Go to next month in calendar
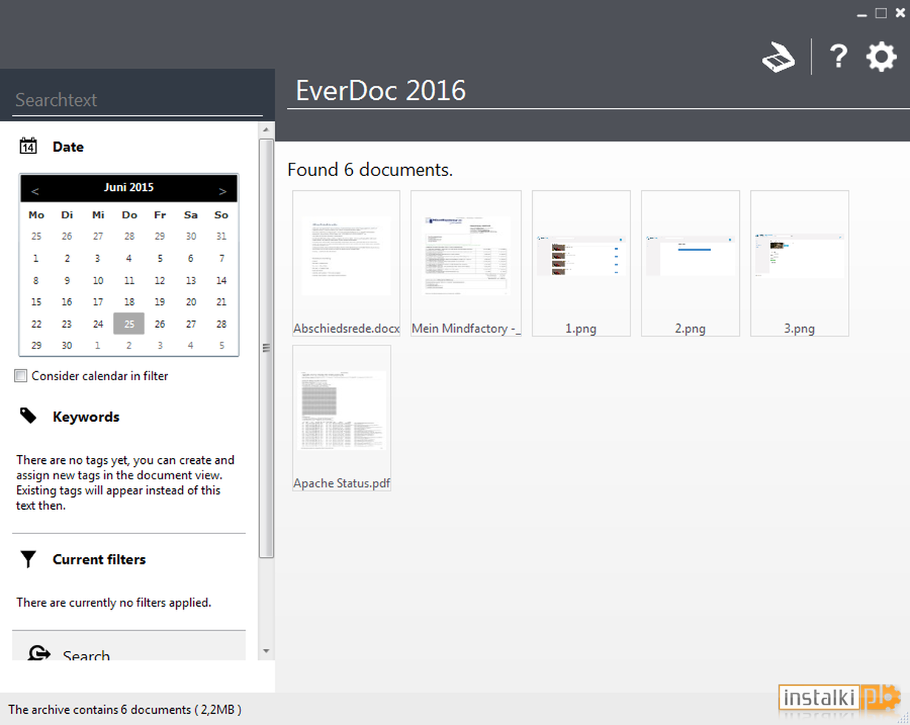The image size is (910, 725). tap(223, 191)
